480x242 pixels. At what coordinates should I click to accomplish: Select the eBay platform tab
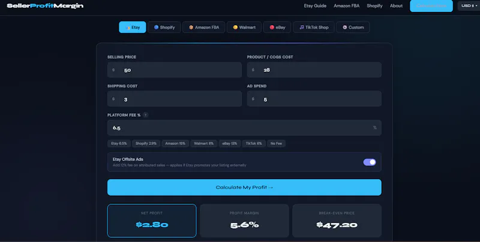coord(277,27)
